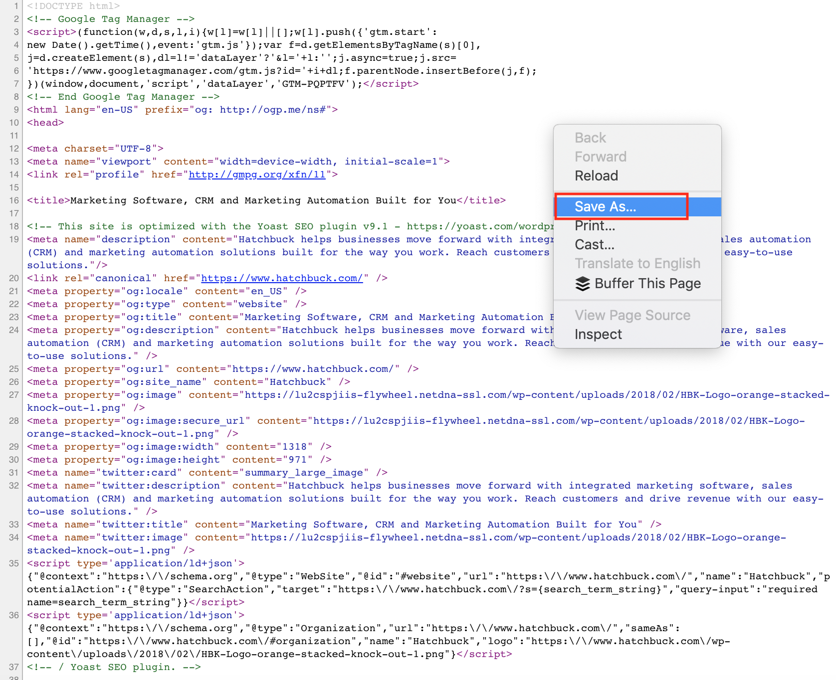Image resolution: width=836 pixels, height=680 pixels.
Task: Click line number 35 in the gutter
Action: point(14,563)
